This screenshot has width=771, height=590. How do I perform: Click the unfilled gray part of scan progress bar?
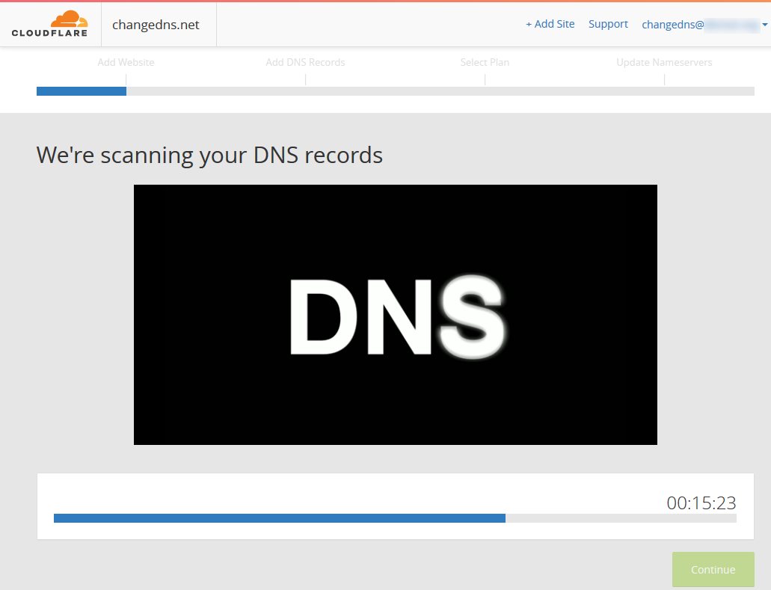[x=621, y=518]
